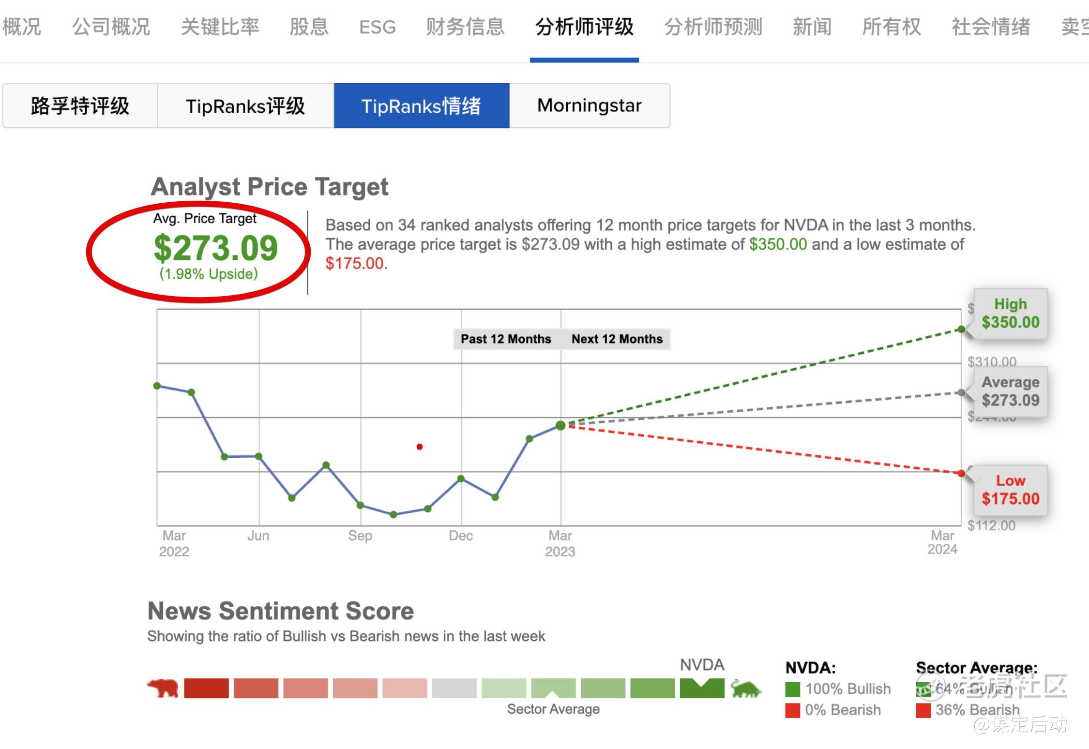Click the Past 12 Months label
Viewport: 1089px width, 749px height.
(x=506, y=339)
